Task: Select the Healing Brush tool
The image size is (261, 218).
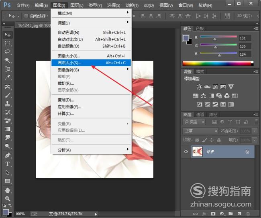Action: point(7,87)
